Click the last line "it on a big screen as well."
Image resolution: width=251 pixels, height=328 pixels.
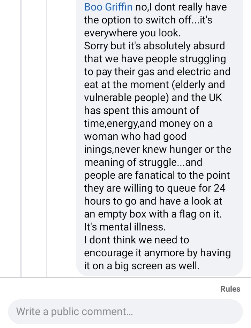pyautogui.click(x=142, y=266)
